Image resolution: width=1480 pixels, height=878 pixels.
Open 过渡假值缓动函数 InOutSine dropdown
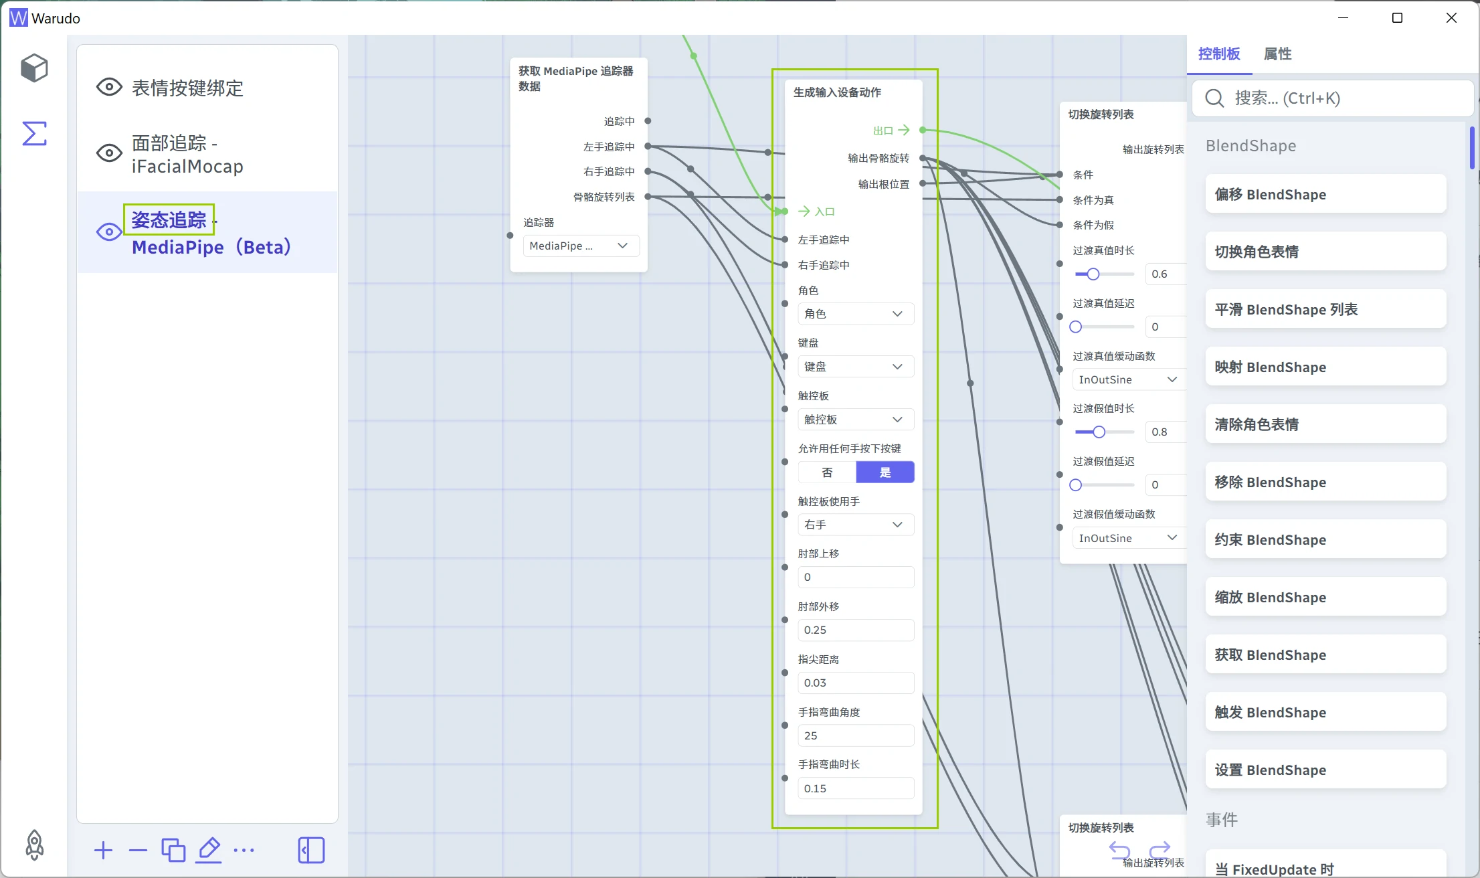pyautogui.click(x=1129, y=538)
